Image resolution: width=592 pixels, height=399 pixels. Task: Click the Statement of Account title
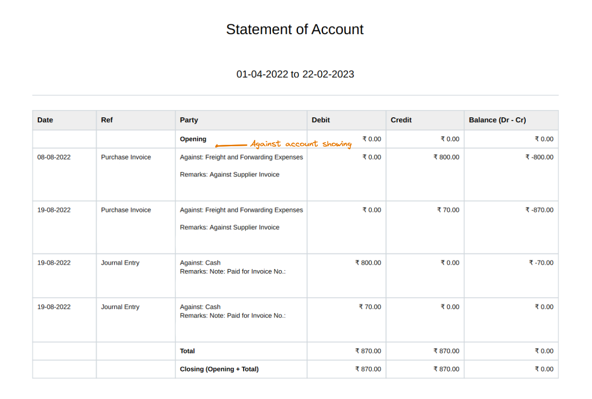click(x=295, y=29)
